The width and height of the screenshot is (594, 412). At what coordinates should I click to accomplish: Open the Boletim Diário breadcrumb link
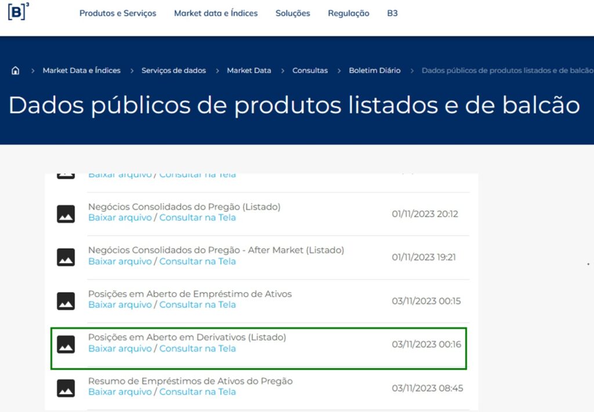[374, 70]
